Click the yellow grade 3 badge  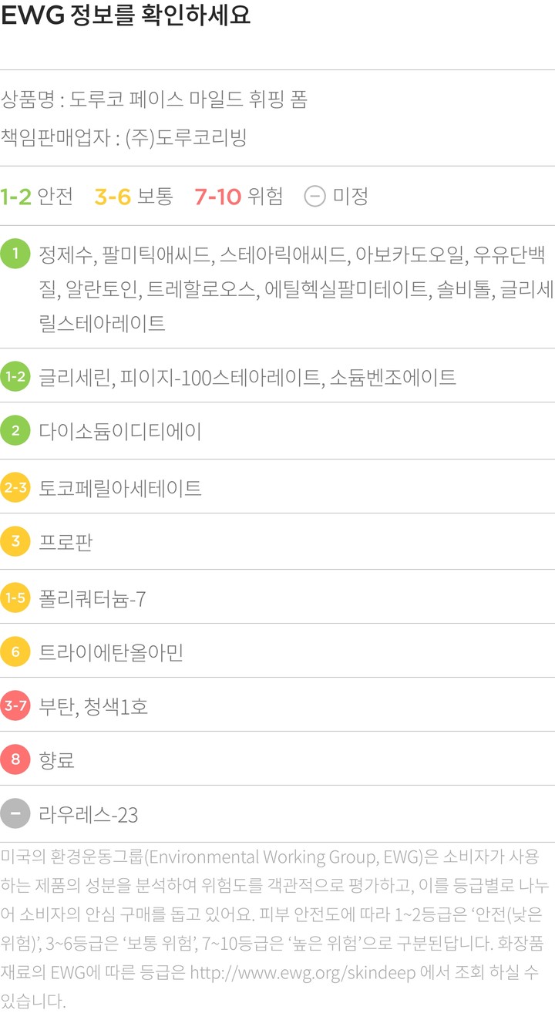pos(15,542)
